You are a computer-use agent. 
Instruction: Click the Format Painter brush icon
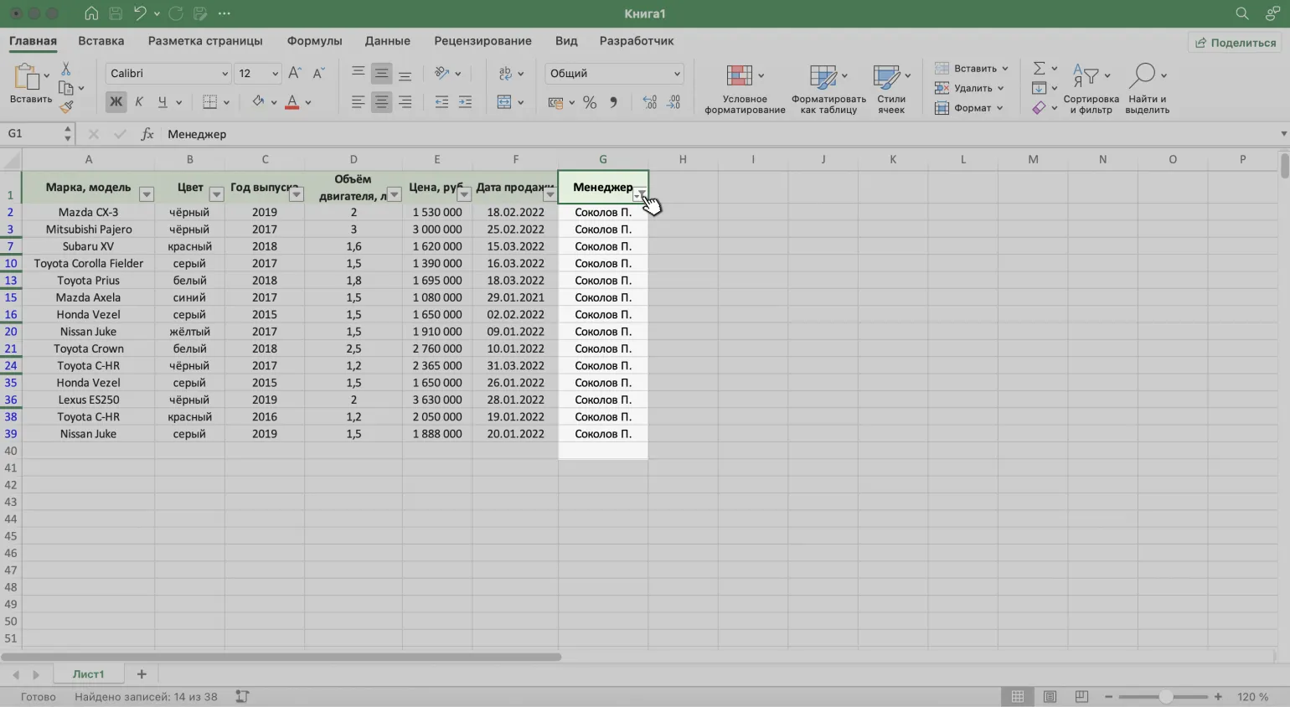coord(66,106)
